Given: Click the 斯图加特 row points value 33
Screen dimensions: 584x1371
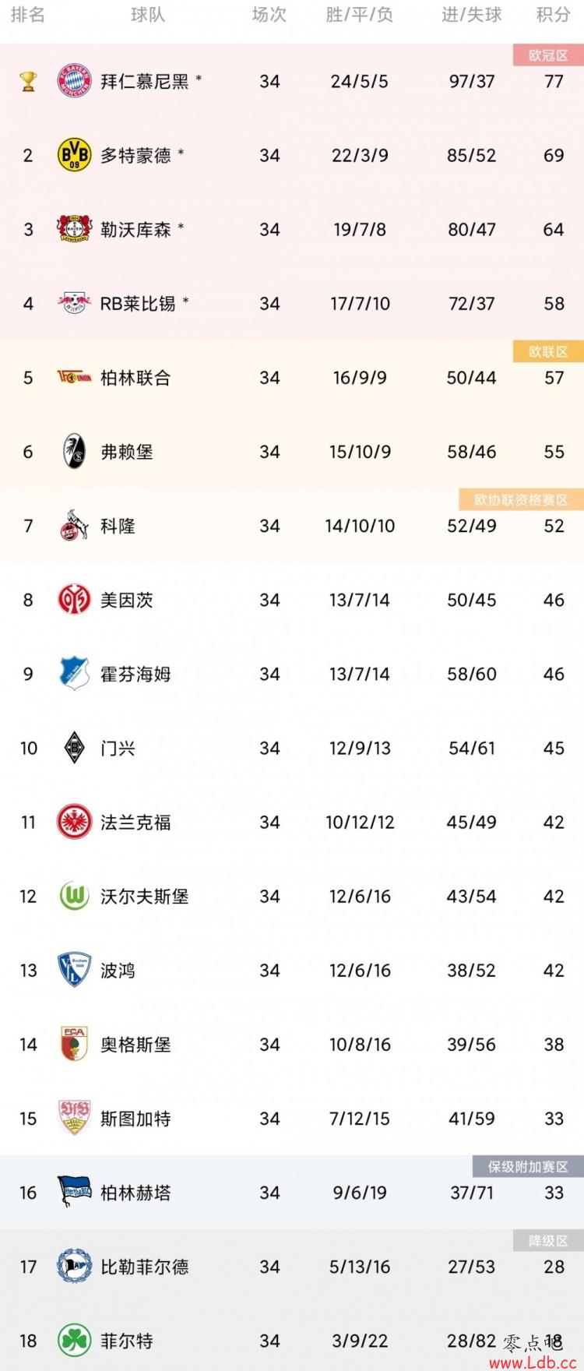Looking at the screenshot, I should click(x=554, y=1119).
